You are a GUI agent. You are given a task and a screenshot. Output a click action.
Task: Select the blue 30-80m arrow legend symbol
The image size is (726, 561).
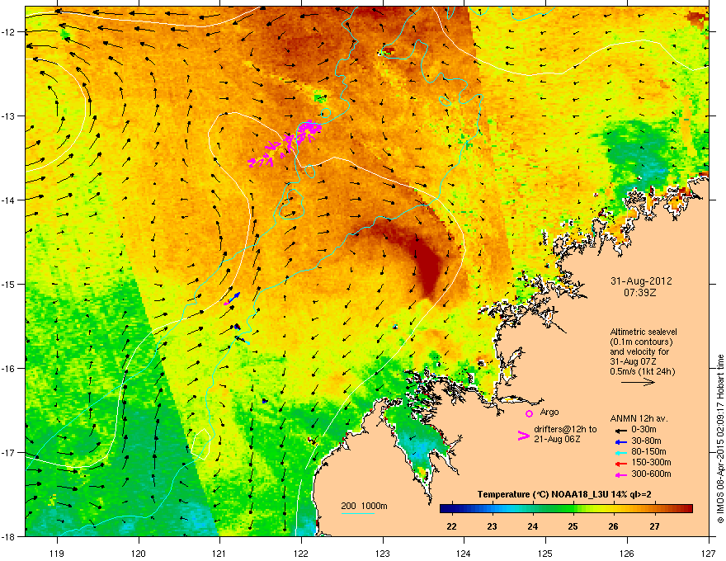point(620,441)
